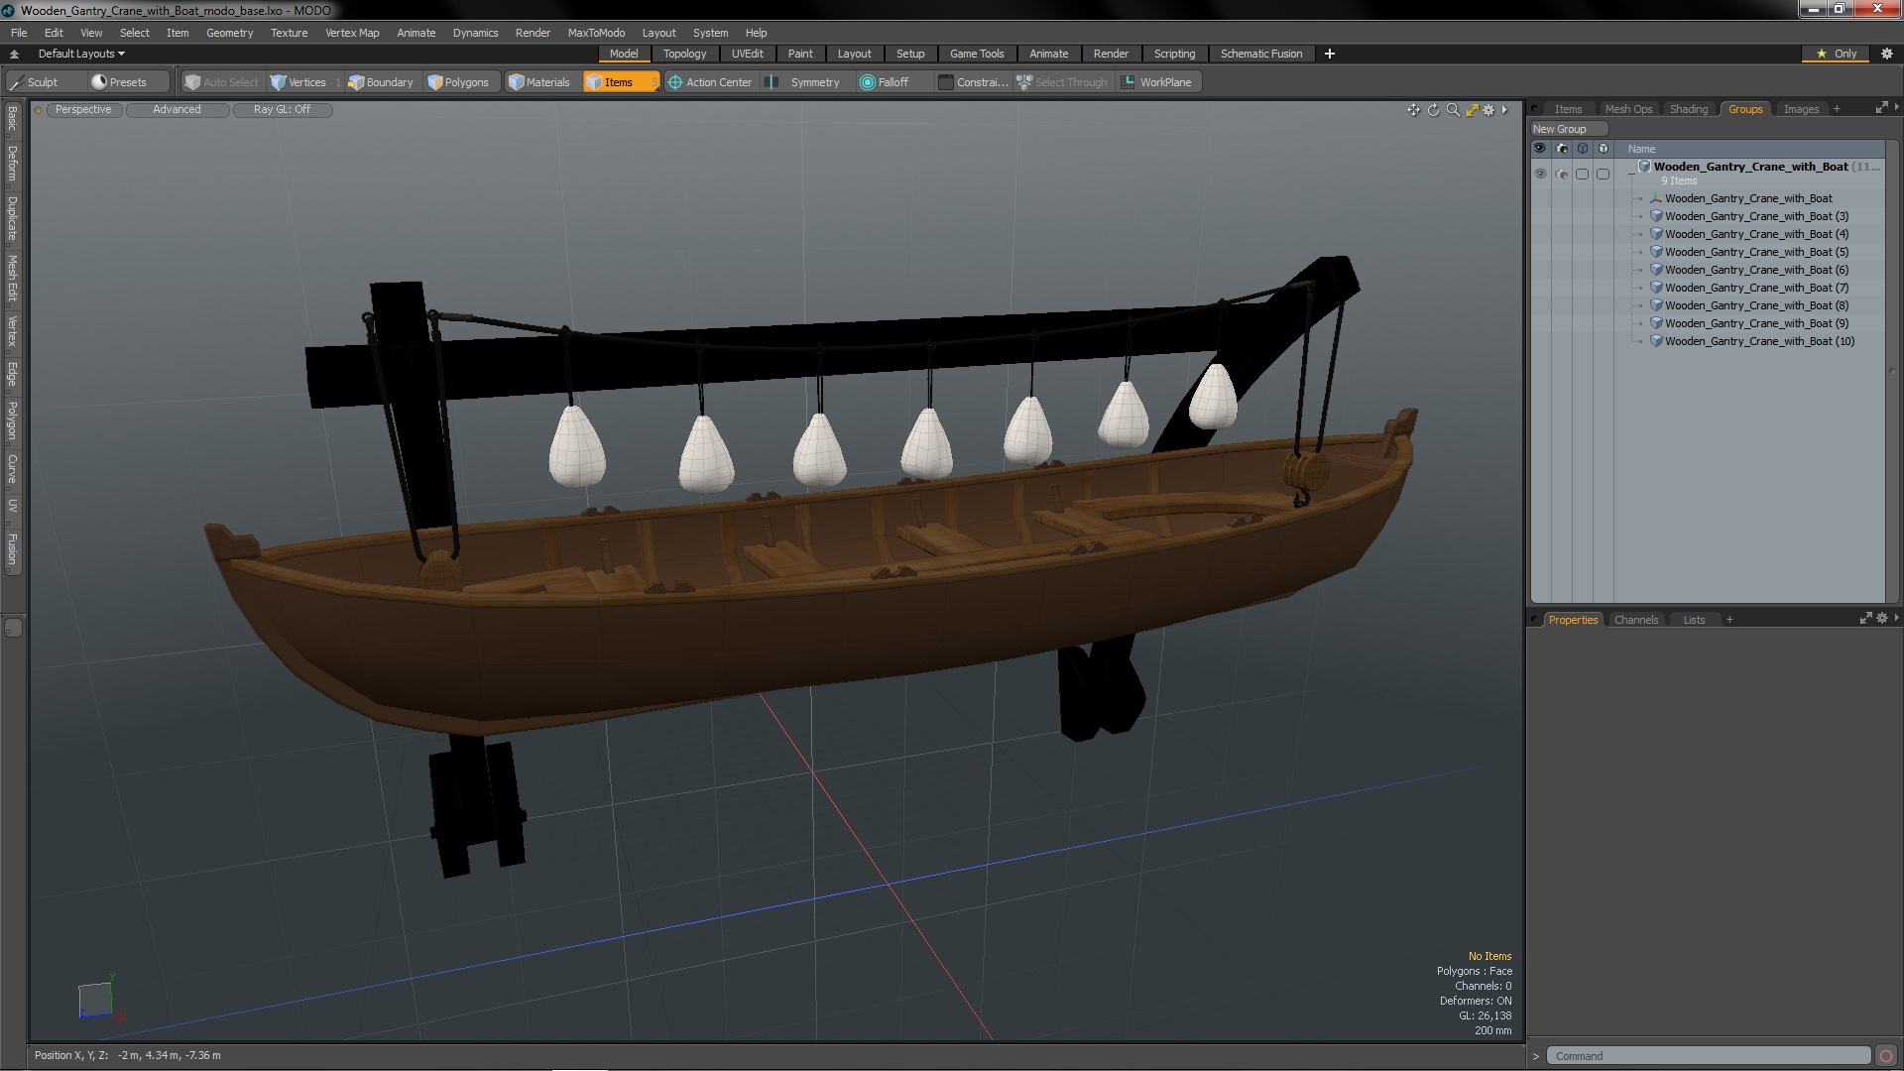Screen dimensions: 1904x1071
Task: Toggle render camera icon for the crane group
Action: pyautogui.click(x=1562, y=174)
